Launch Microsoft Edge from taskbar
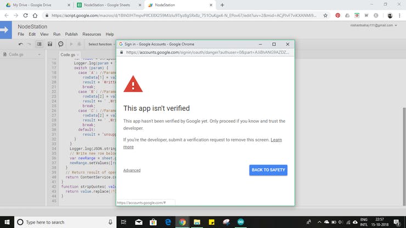406x228 pixels. [x=168, y=222]
